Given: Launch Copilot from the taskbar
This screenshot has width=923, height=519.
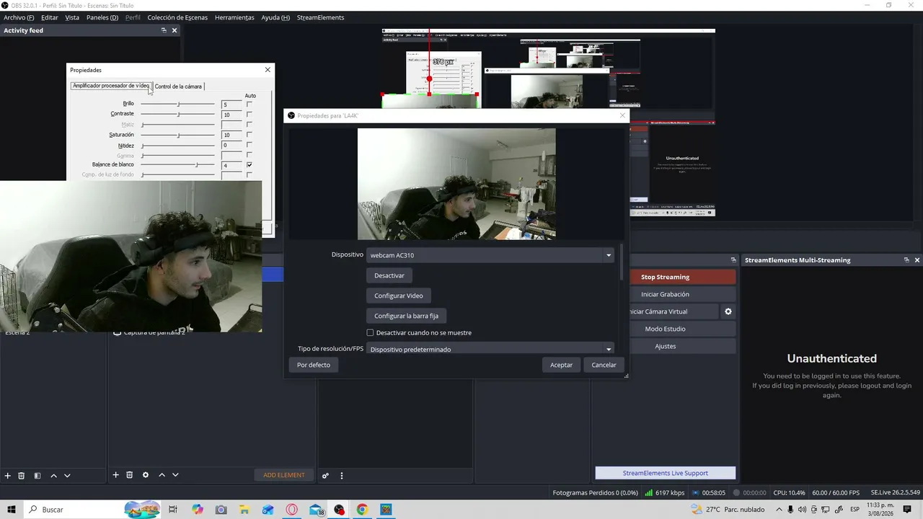Looking at the screenshot, I should click(198, 510).
